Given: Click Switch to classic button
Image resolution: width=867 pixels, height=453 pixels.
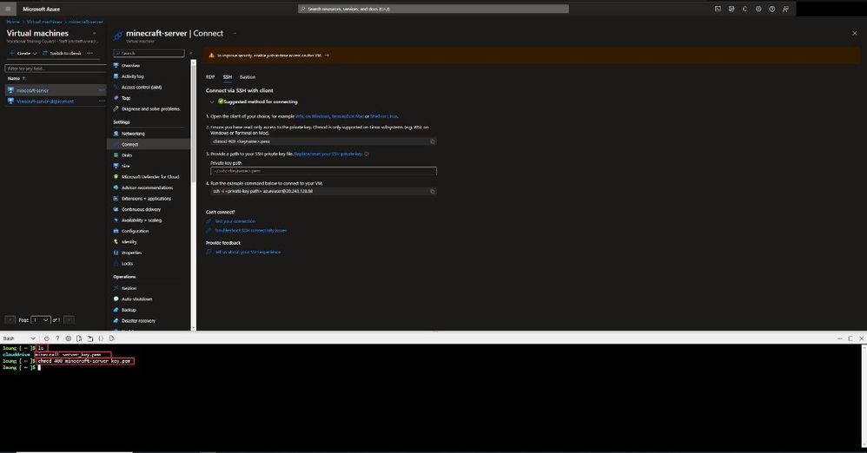Looking at the screenshot, I should 62,53.
